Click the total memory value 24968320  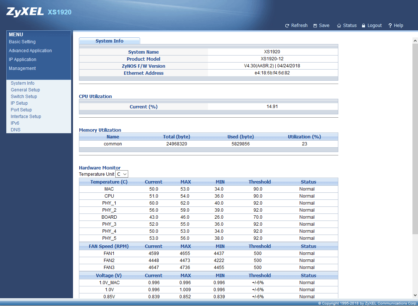(x=176, y=144)
